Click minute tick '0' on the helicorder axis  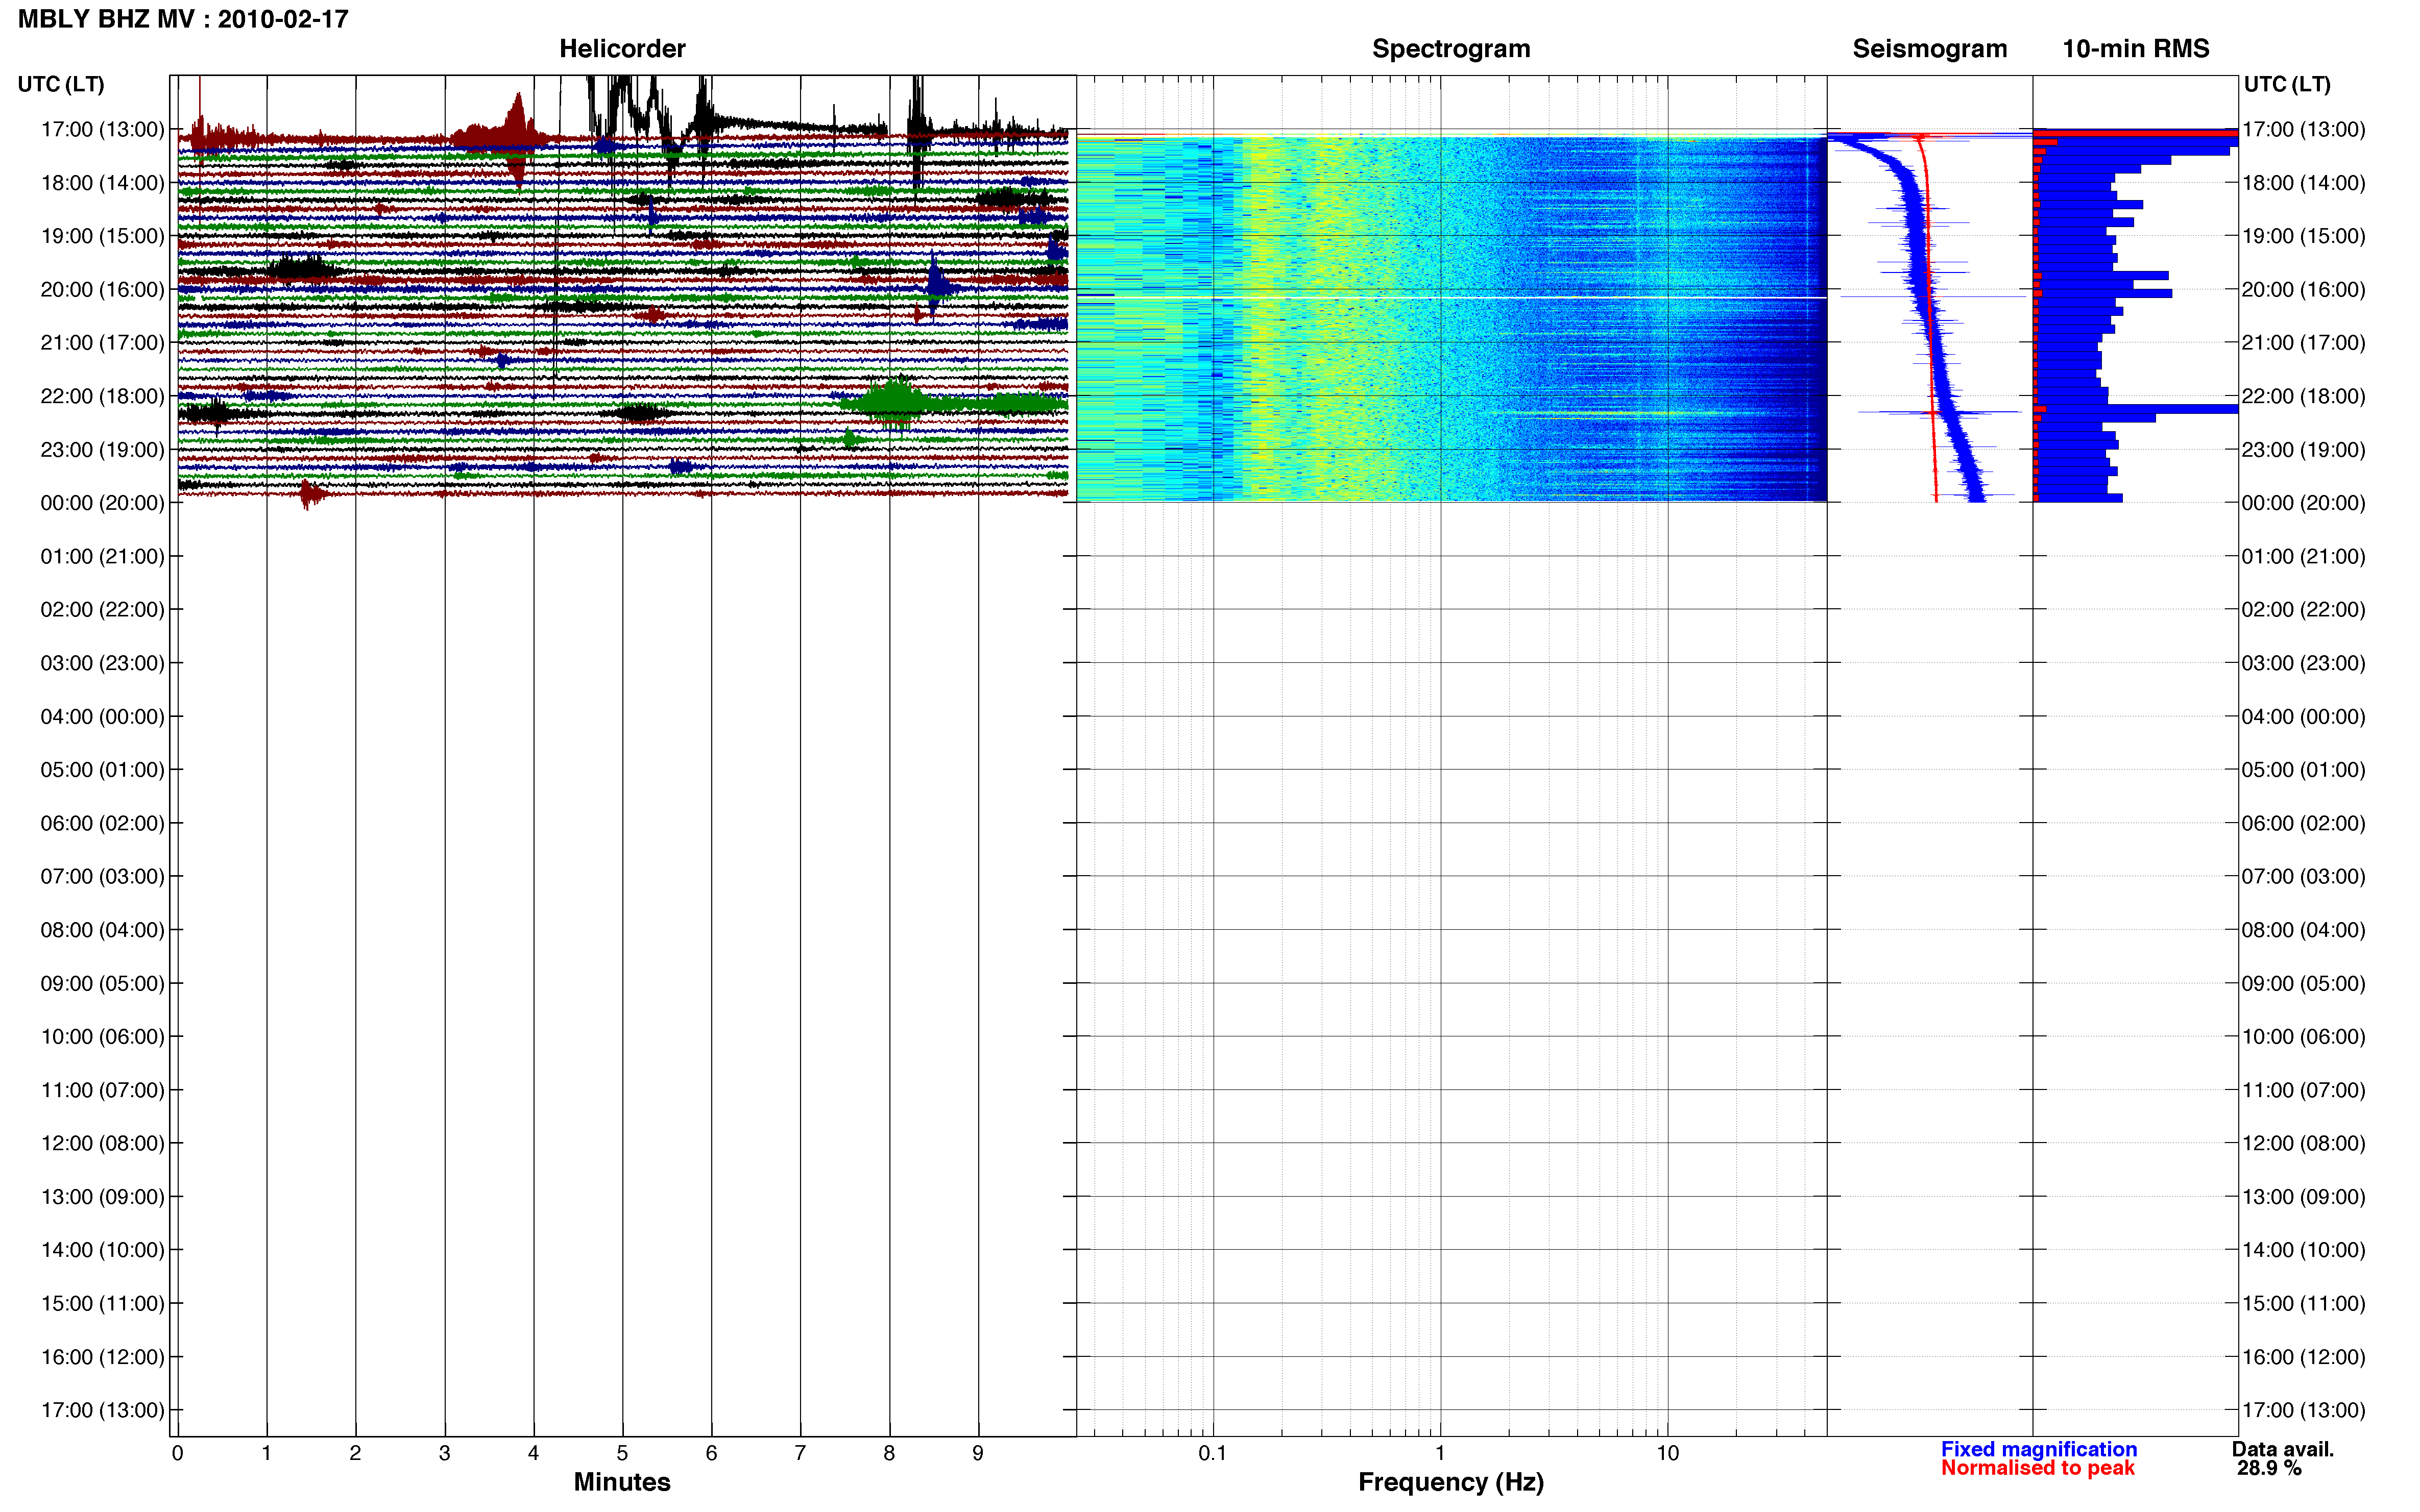[x=177, y=1453]
